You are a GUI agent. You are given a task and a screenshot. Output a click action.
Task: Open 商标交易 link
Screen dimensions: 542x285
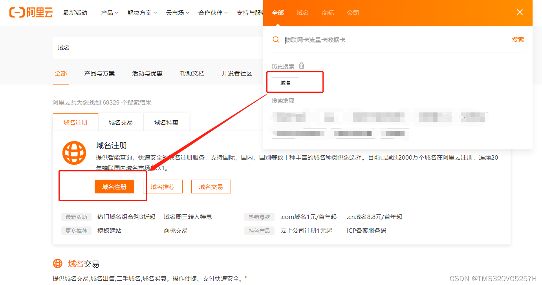(x=176, y=231)
